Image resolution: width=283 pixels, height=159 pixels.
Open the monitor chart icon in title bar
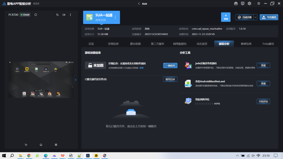pos(243,3)
